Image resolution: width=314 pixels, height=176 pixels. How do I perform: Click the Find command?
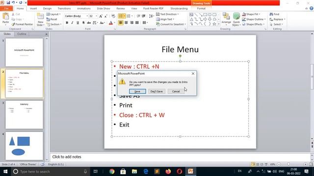pyautogui.click(x=274, y=14)
